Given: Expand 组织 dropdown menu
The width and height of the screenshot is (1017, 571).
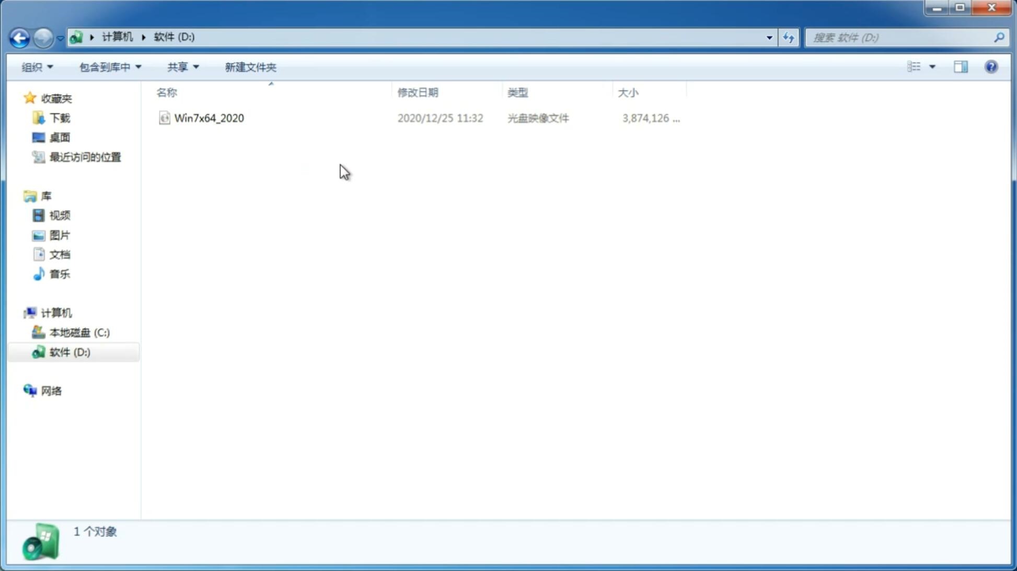Looking at the screenshot, I should coord(37,66).
